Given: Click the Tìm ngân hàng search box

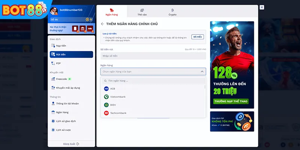Looking at the screenshot, I should (153, 81).
